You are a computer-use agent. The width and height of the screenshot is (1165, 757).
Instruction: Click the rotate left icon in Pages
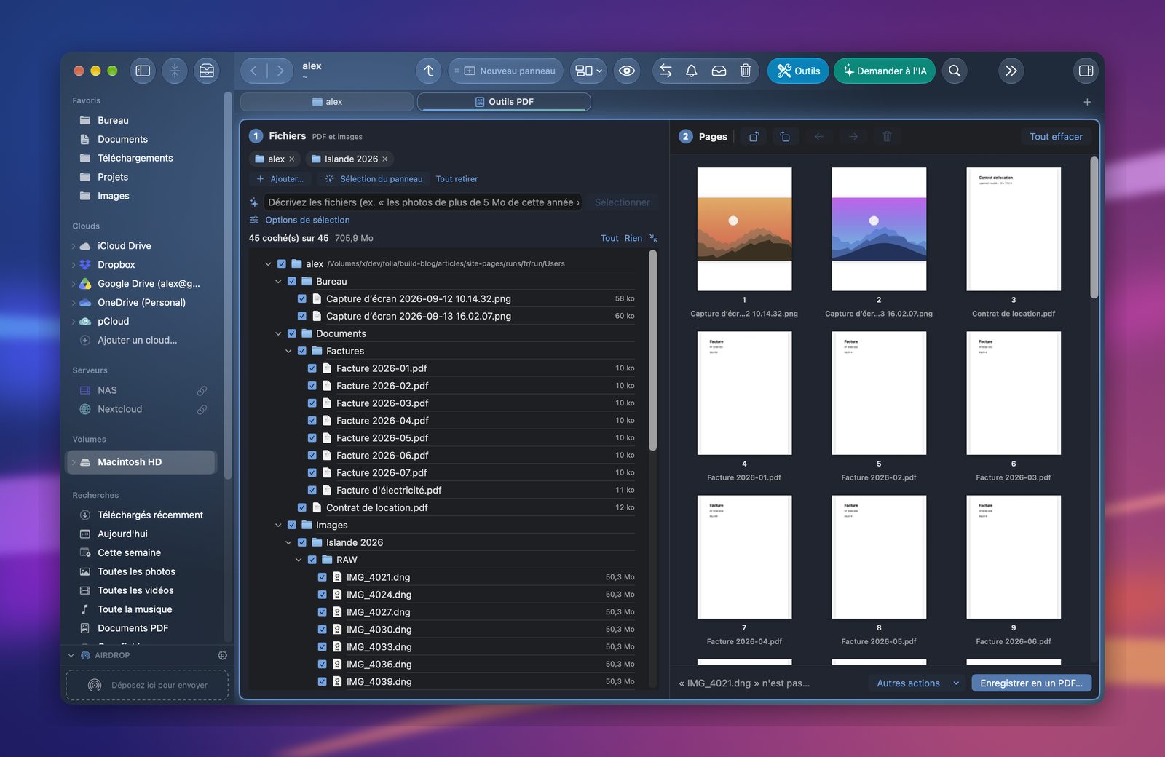pos(754,137)
